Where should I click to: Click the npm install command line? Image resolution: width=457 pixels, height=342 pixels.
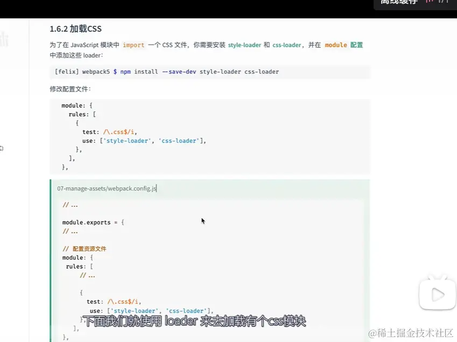tap(166, 71)
